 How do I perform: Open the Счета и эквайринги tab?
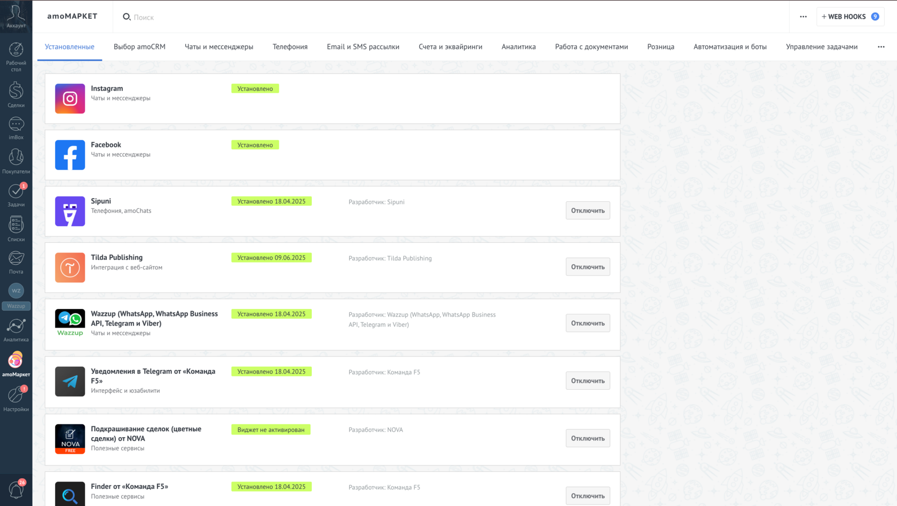450,47
